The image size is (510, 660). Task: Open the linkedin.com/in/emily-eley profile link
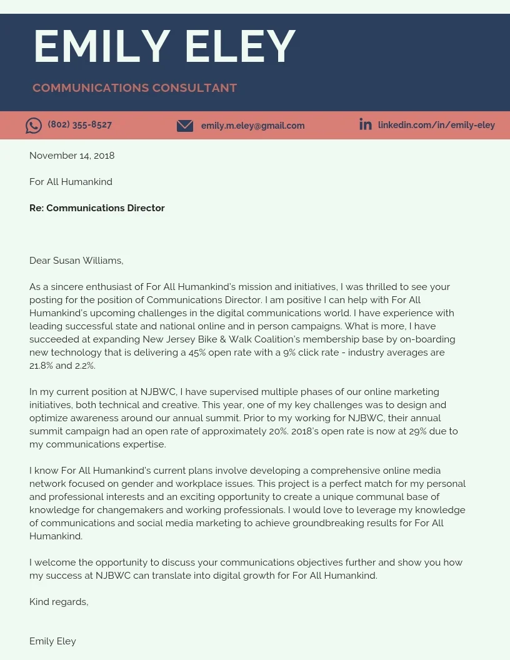point(436,125)
